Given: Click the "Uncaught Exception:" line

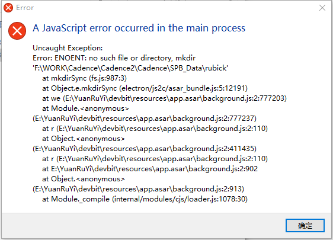Looking at the screenshot, I should 68,48.
